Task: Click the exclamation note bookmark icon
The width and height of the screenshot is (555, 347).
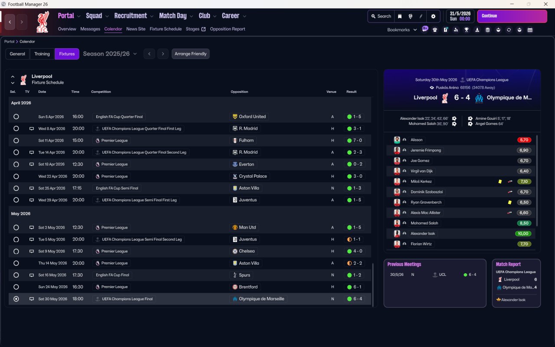Action: tap(445, 30)
